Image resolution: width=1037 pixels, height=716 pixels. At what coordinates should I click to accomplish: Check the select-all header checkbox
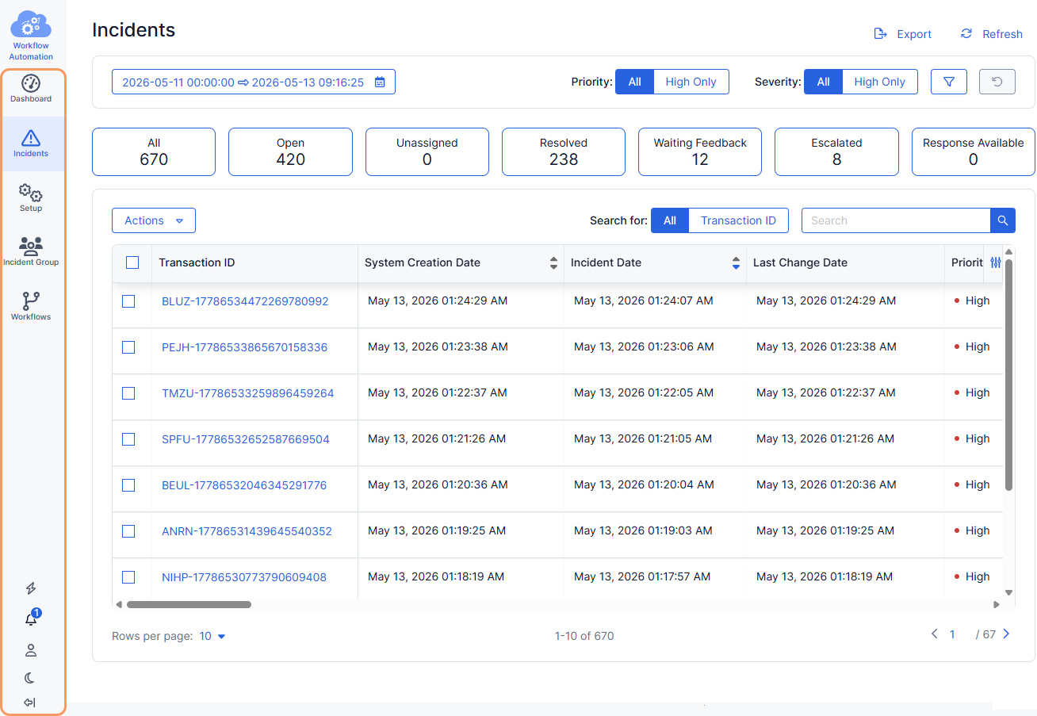pos(132,262)
